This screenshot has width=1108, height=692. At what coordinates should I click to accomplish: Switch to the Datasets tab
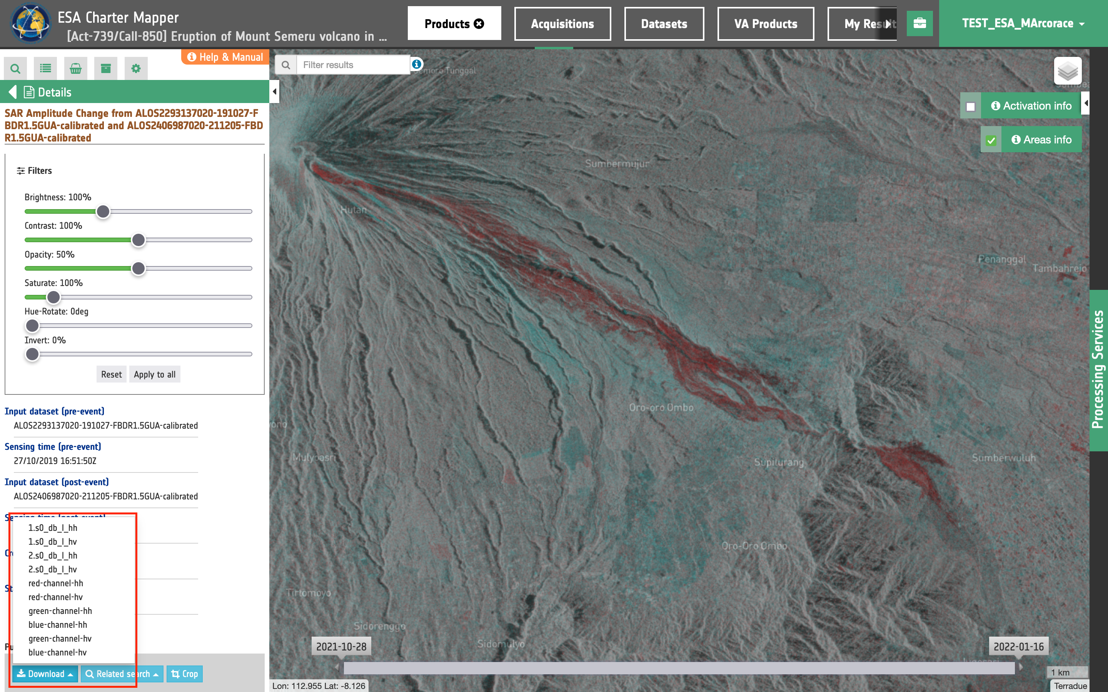[664, 24]
